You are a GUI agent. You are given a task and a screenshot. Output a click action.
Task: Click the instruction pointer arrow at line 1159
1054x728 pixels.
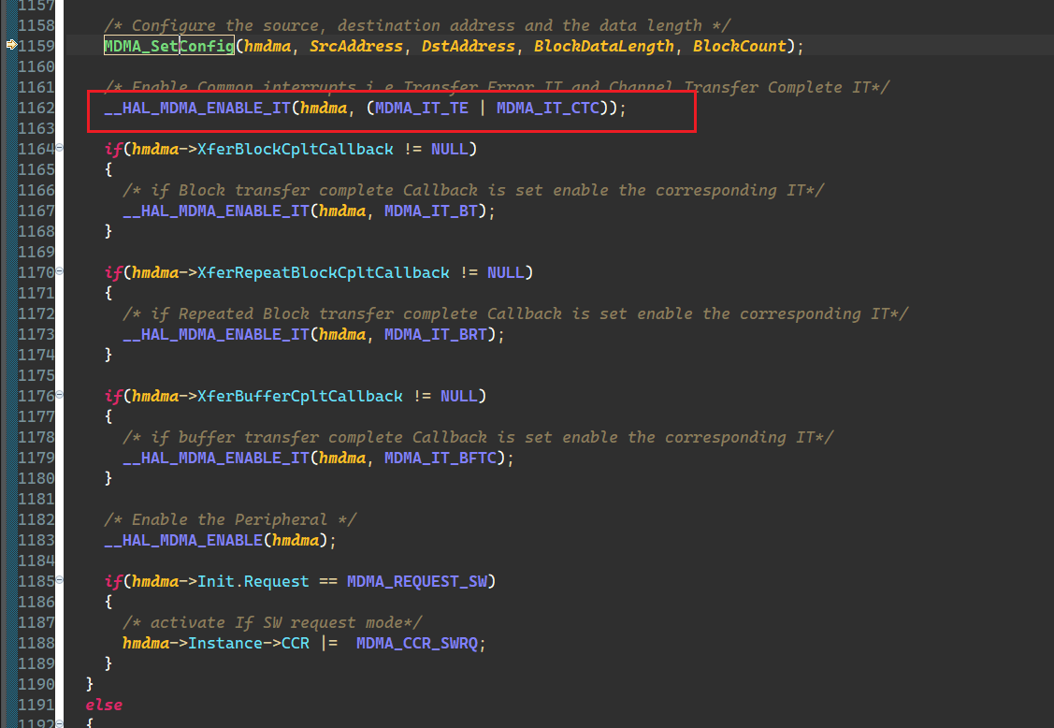[11, 45]
